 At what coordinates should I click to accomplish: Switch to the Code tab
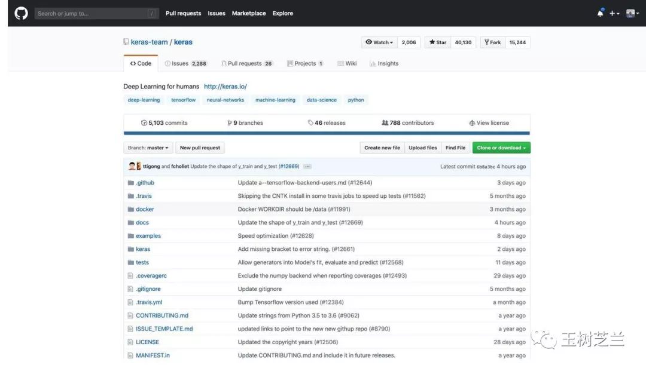coord(141,63)
